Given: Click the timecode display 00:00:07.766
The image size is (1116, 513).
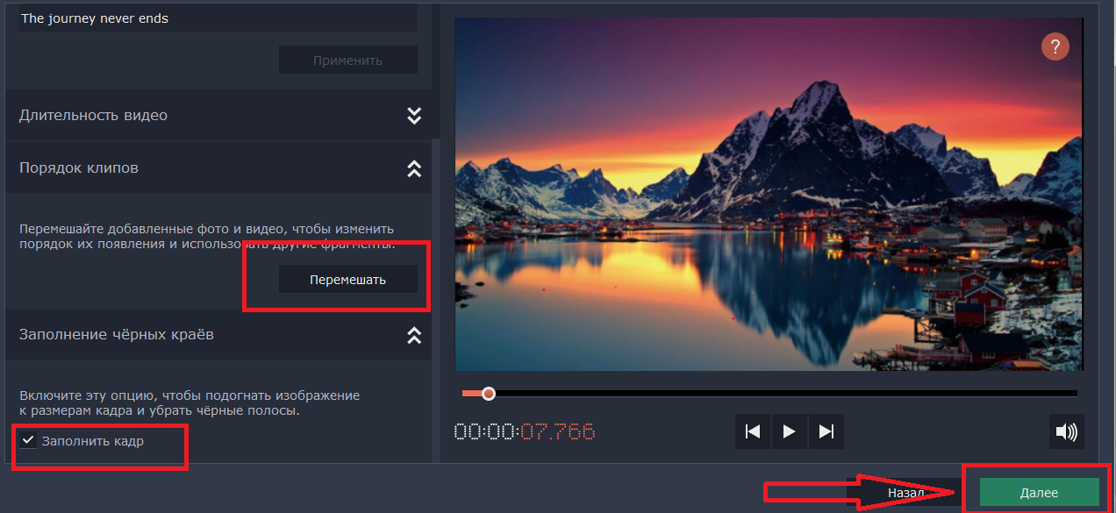Looking at the screenshot, I should (524, 431).
